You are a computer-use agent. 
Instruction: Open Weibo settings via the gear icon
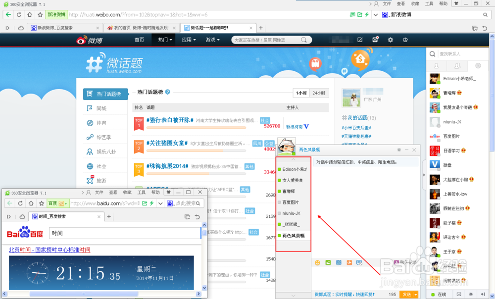pos(391,40)
